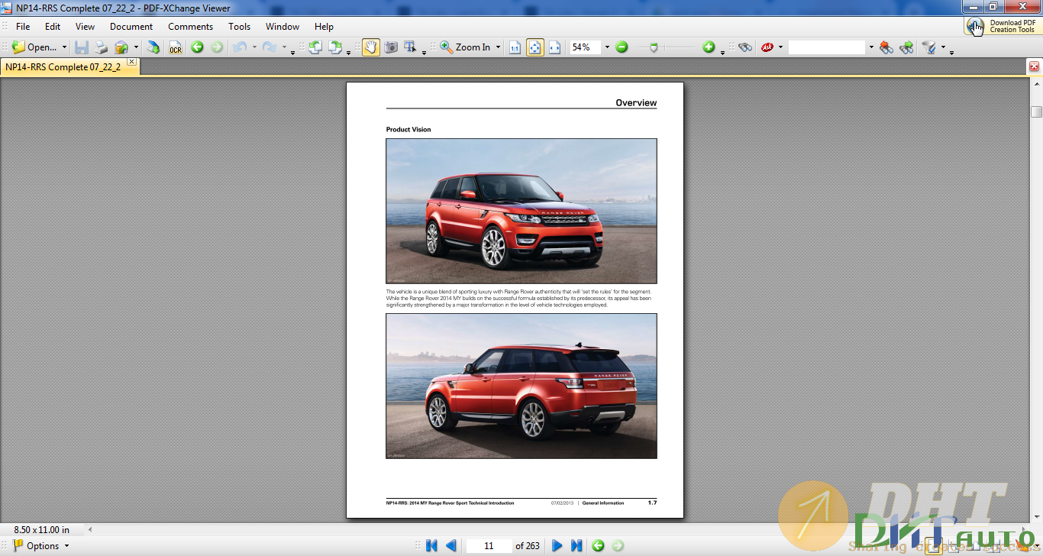The image size is (1043, 556).
Task: Rotate page clockwise icon
Action: tap(335, 47)
